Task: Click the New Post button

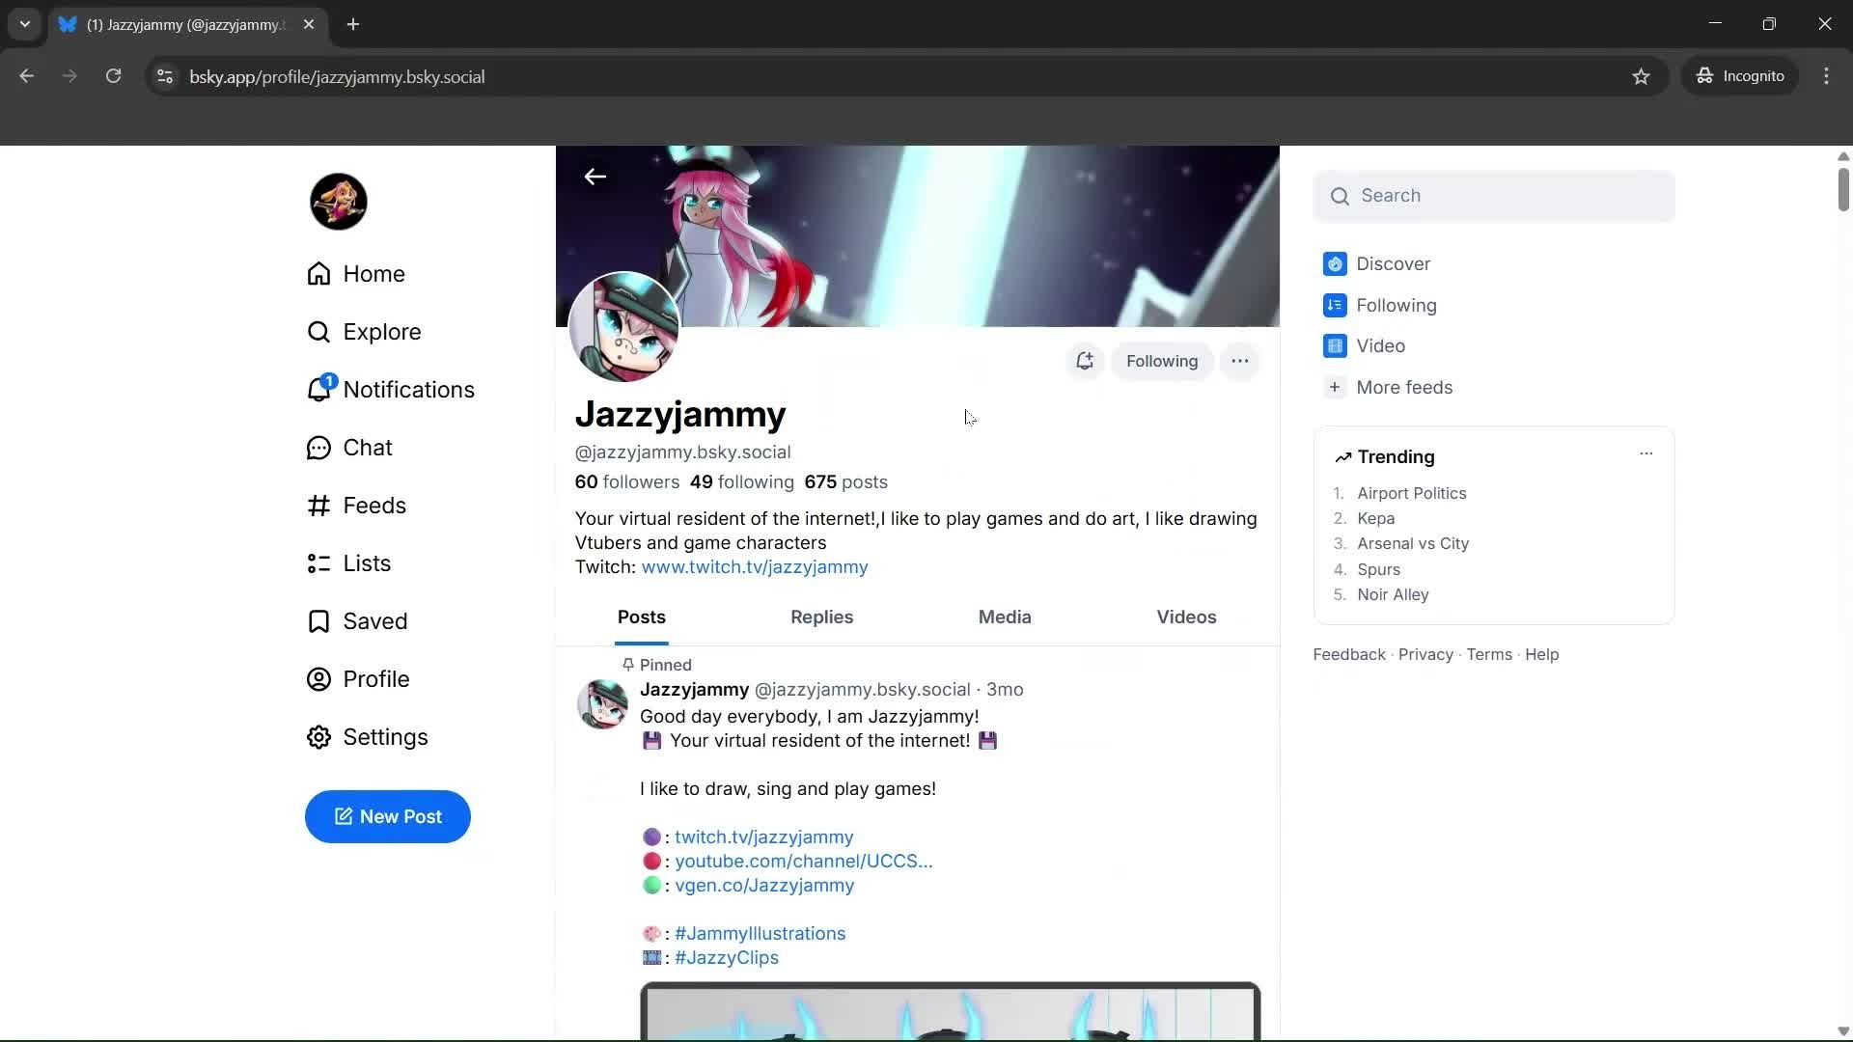Action: [386, 816]
